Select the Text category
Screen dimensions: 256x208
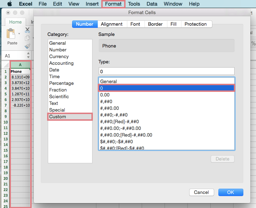click(70, 103)
